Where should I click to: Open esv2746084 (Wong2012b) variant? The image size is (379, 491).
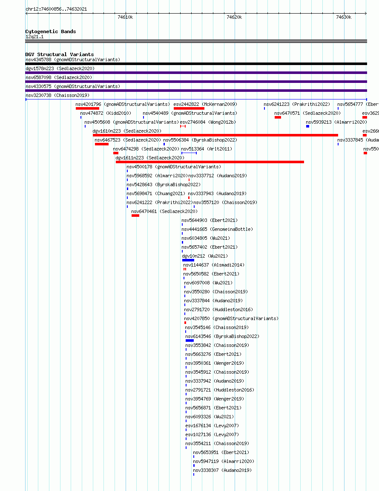coord(208,122)
